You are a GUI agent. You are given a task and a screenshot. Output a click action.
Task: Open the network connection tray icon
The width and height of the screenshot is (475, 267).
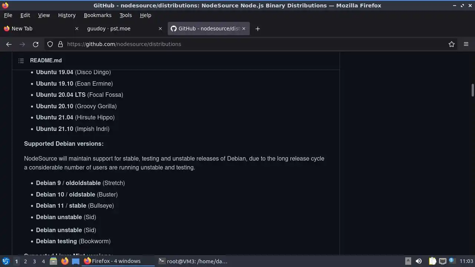click(x=443, y=261)
